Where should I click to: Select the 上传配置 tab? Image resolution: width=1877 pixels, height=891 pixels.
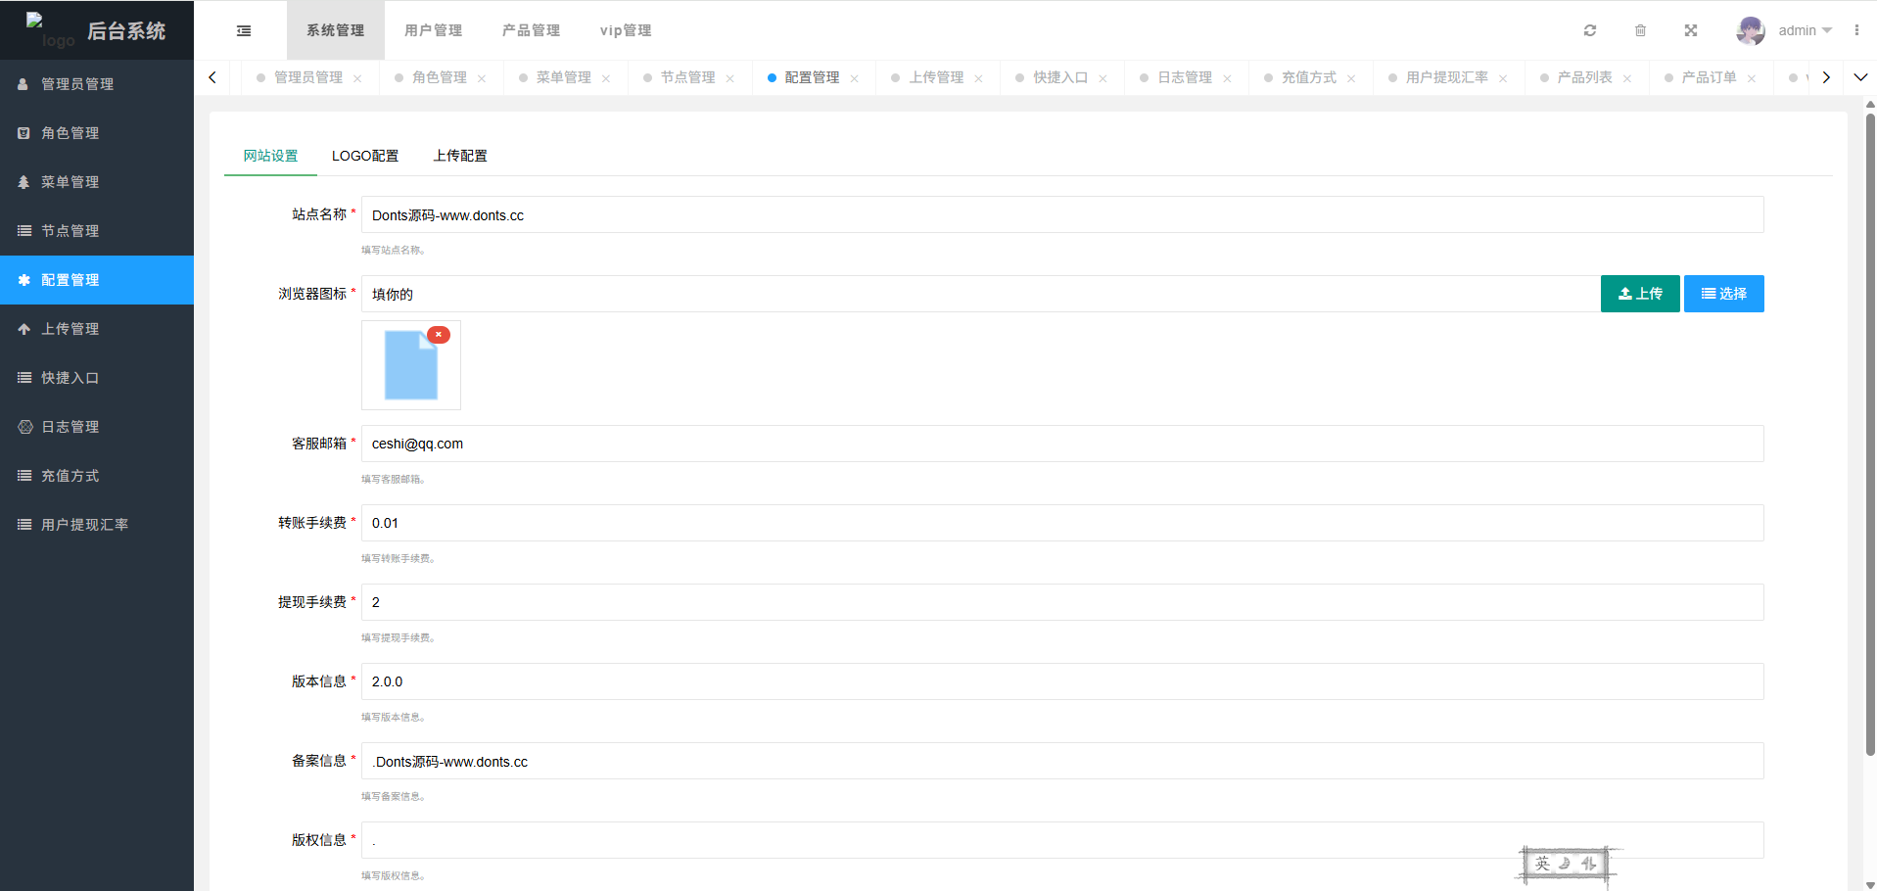tap(460, 157)
